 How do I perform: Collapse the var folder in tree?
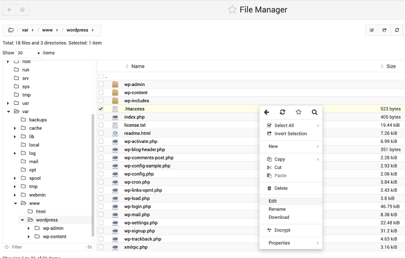[x=9, y=112]
